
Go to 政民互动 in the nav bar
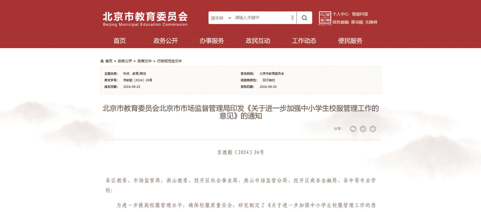coord(258,41)
